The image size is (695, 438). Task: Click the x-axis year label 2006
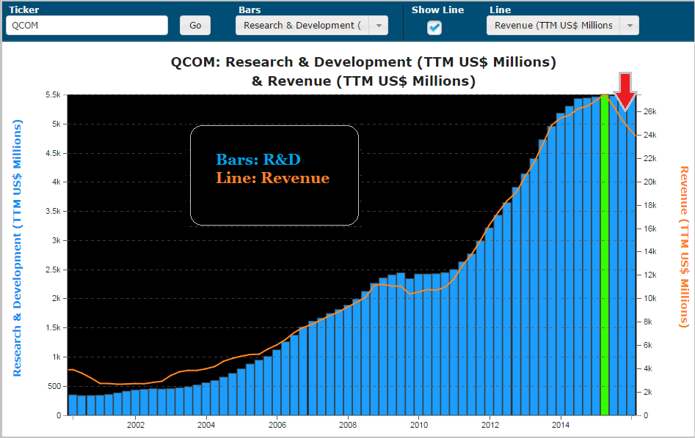pos(277,425)
